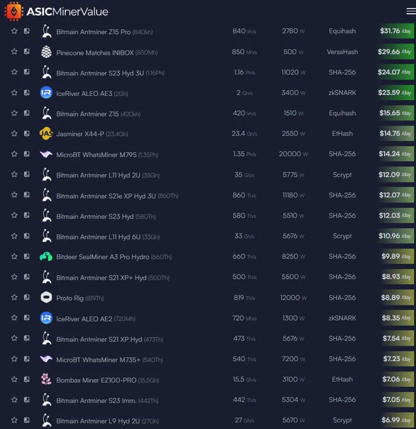Click the 23.4 Gh/s hashrate value
The height and width of the screenshot is (429, 416).
244,134
